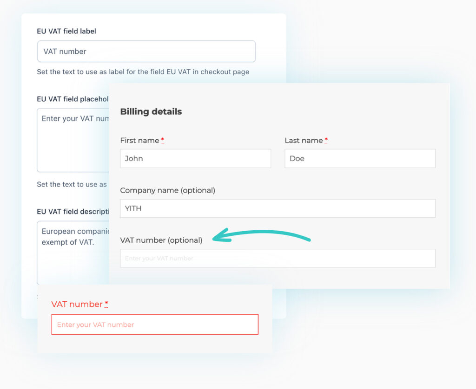Click the helper text under EU VAT field label
Viewport: 476px width, 389px height.
pyautogui.click(x=143, y=72)
